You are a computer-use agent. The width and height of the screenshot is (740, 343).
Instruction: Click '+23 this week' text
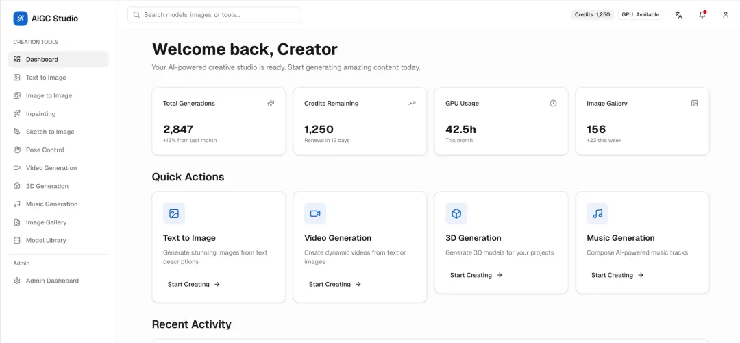[604, 141]
